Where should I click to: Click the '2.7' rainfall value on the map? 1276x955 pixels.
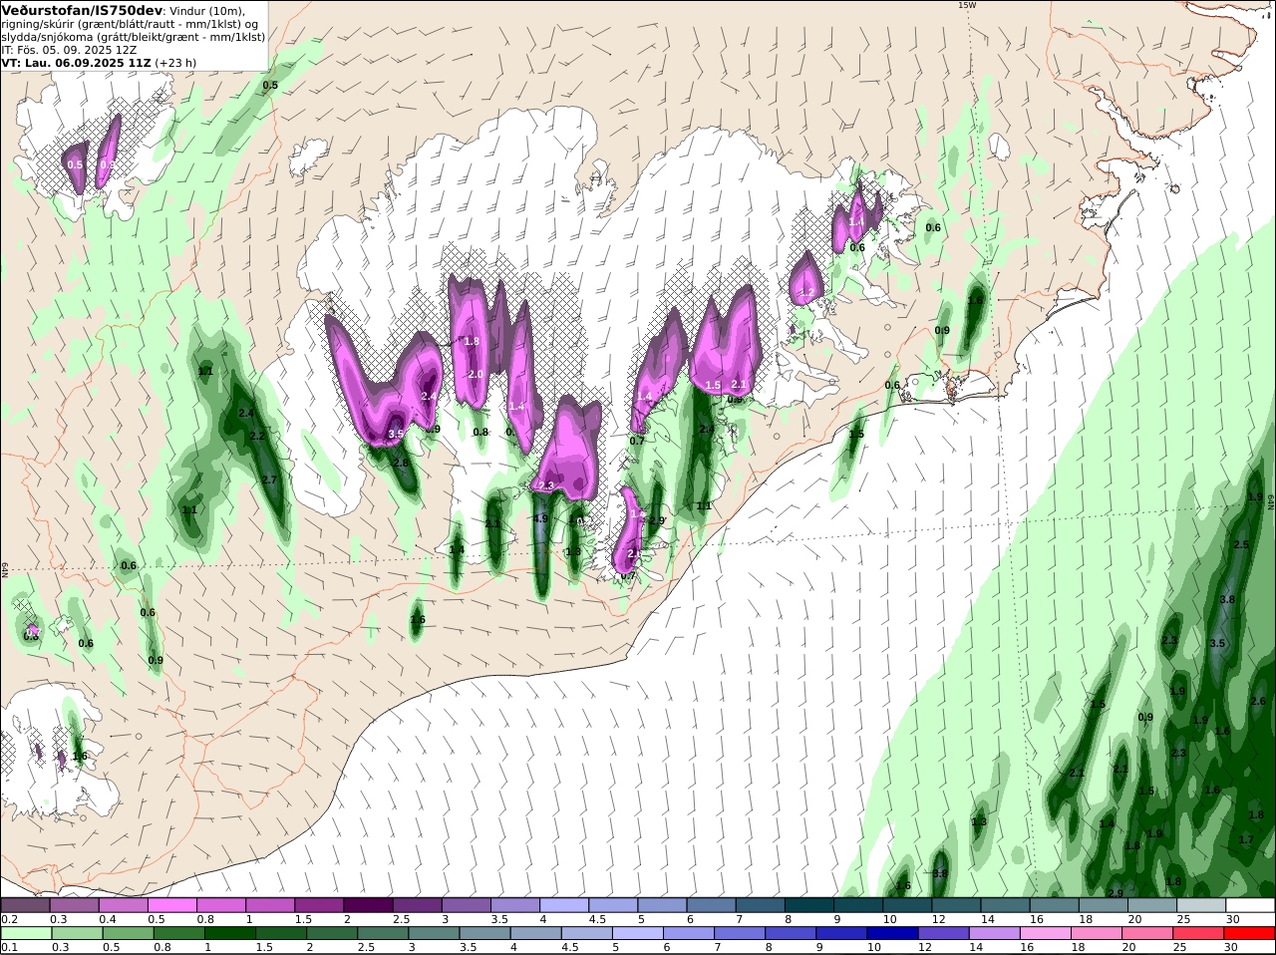269,480
